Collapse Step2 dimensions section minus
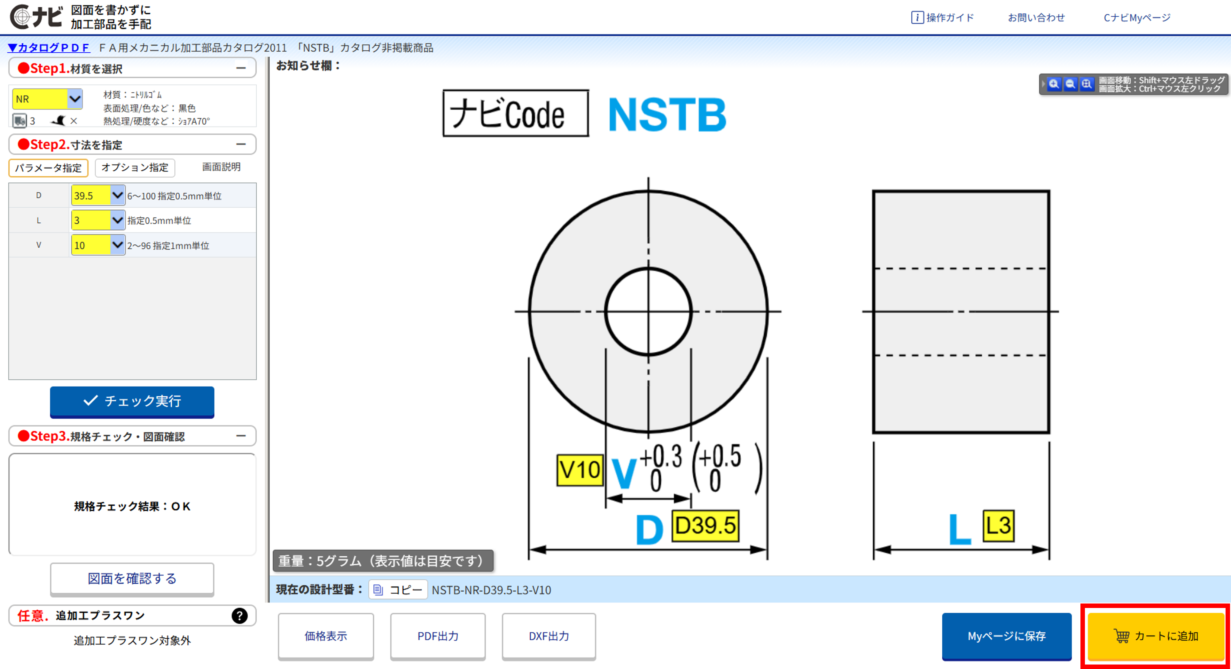This screenshot has width=1231, height=669. click(x=241, y=144)
